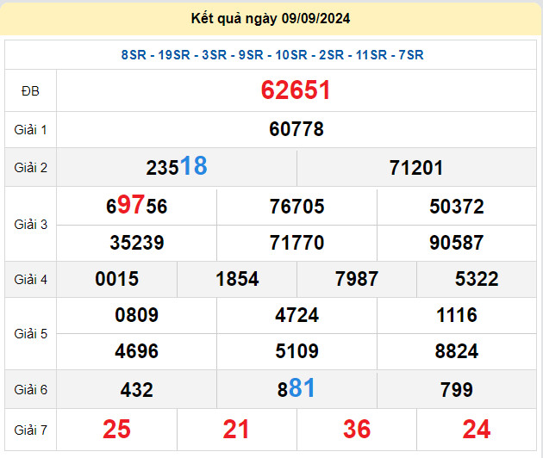This screenshot has width=543, height=458.
Task: Select Giải 5 number 4696
Action: (137, 351)
